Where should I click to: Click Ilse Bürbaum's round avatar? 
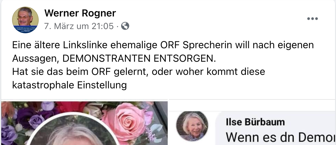click(192, 126)
